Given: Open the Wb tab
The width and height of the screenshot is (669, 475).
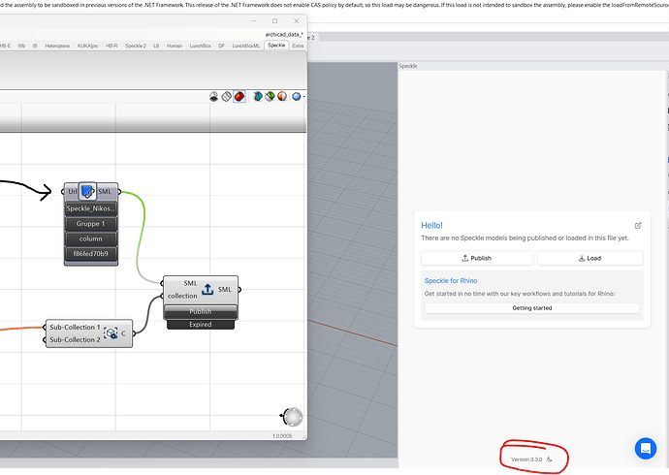Looking at the screenshot, I should [x=21, y=46].
